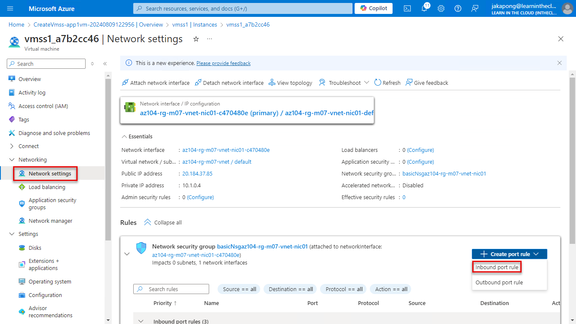The image size is (576, 324).
Task: Click the sidebar expand/collapse sort icon
Action: [92, 64]
